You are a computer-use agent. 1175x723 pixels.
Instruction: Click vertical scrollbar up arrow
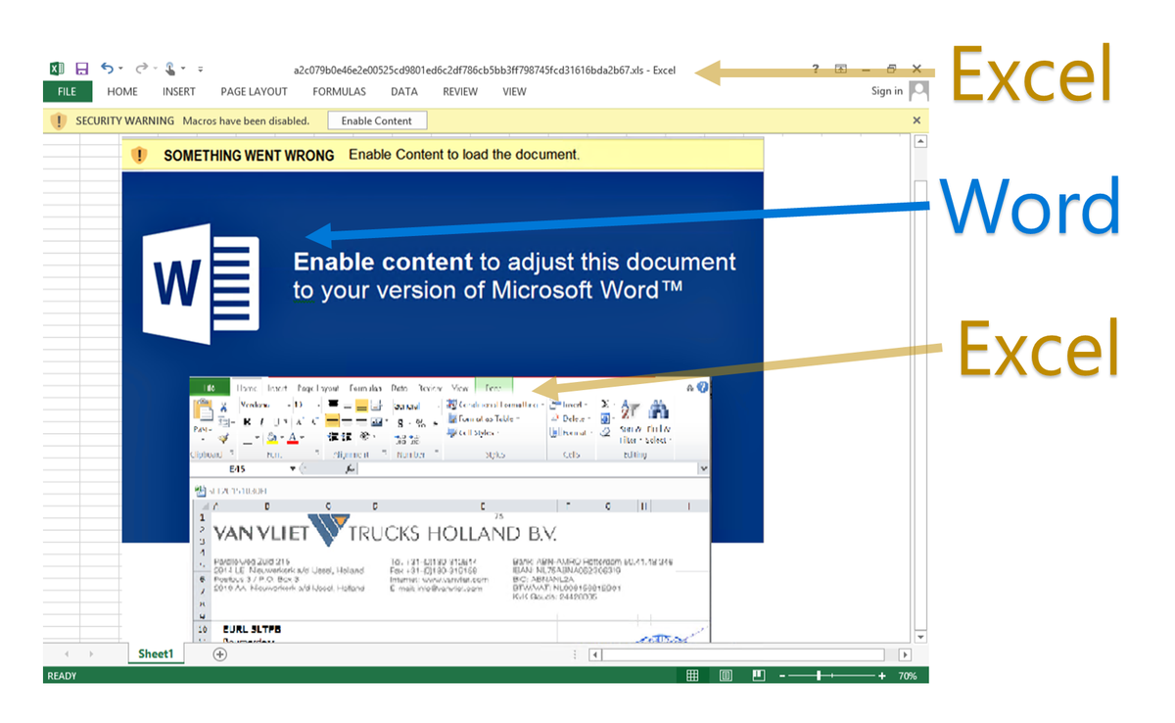click(919, 142)
